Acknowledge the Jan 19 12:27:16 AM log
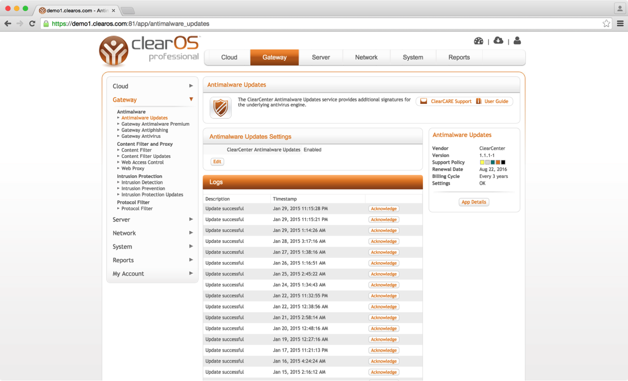 383,339
